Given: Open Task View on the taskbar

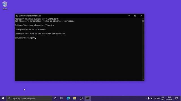Looking at the screenshot, I should coord(61,98).
